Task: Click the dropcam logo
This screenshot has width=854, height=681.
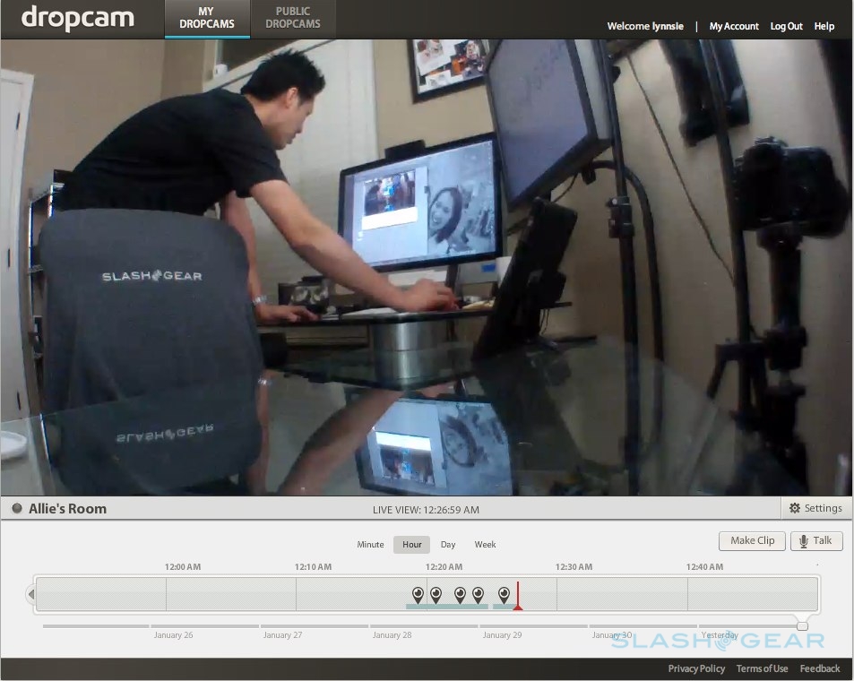Action: tap(77, 18)
